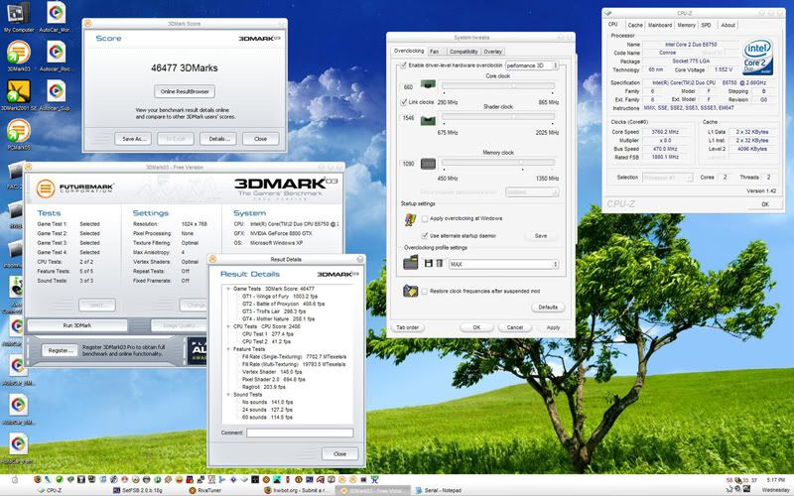Screen dimensions: 794x496
Task: Open the Fan tab in System tweaks
Action: (x=434, y=51)
